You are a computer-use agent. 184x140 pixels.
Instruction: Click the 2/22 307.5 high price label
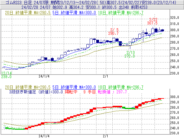tap(152, 21)
